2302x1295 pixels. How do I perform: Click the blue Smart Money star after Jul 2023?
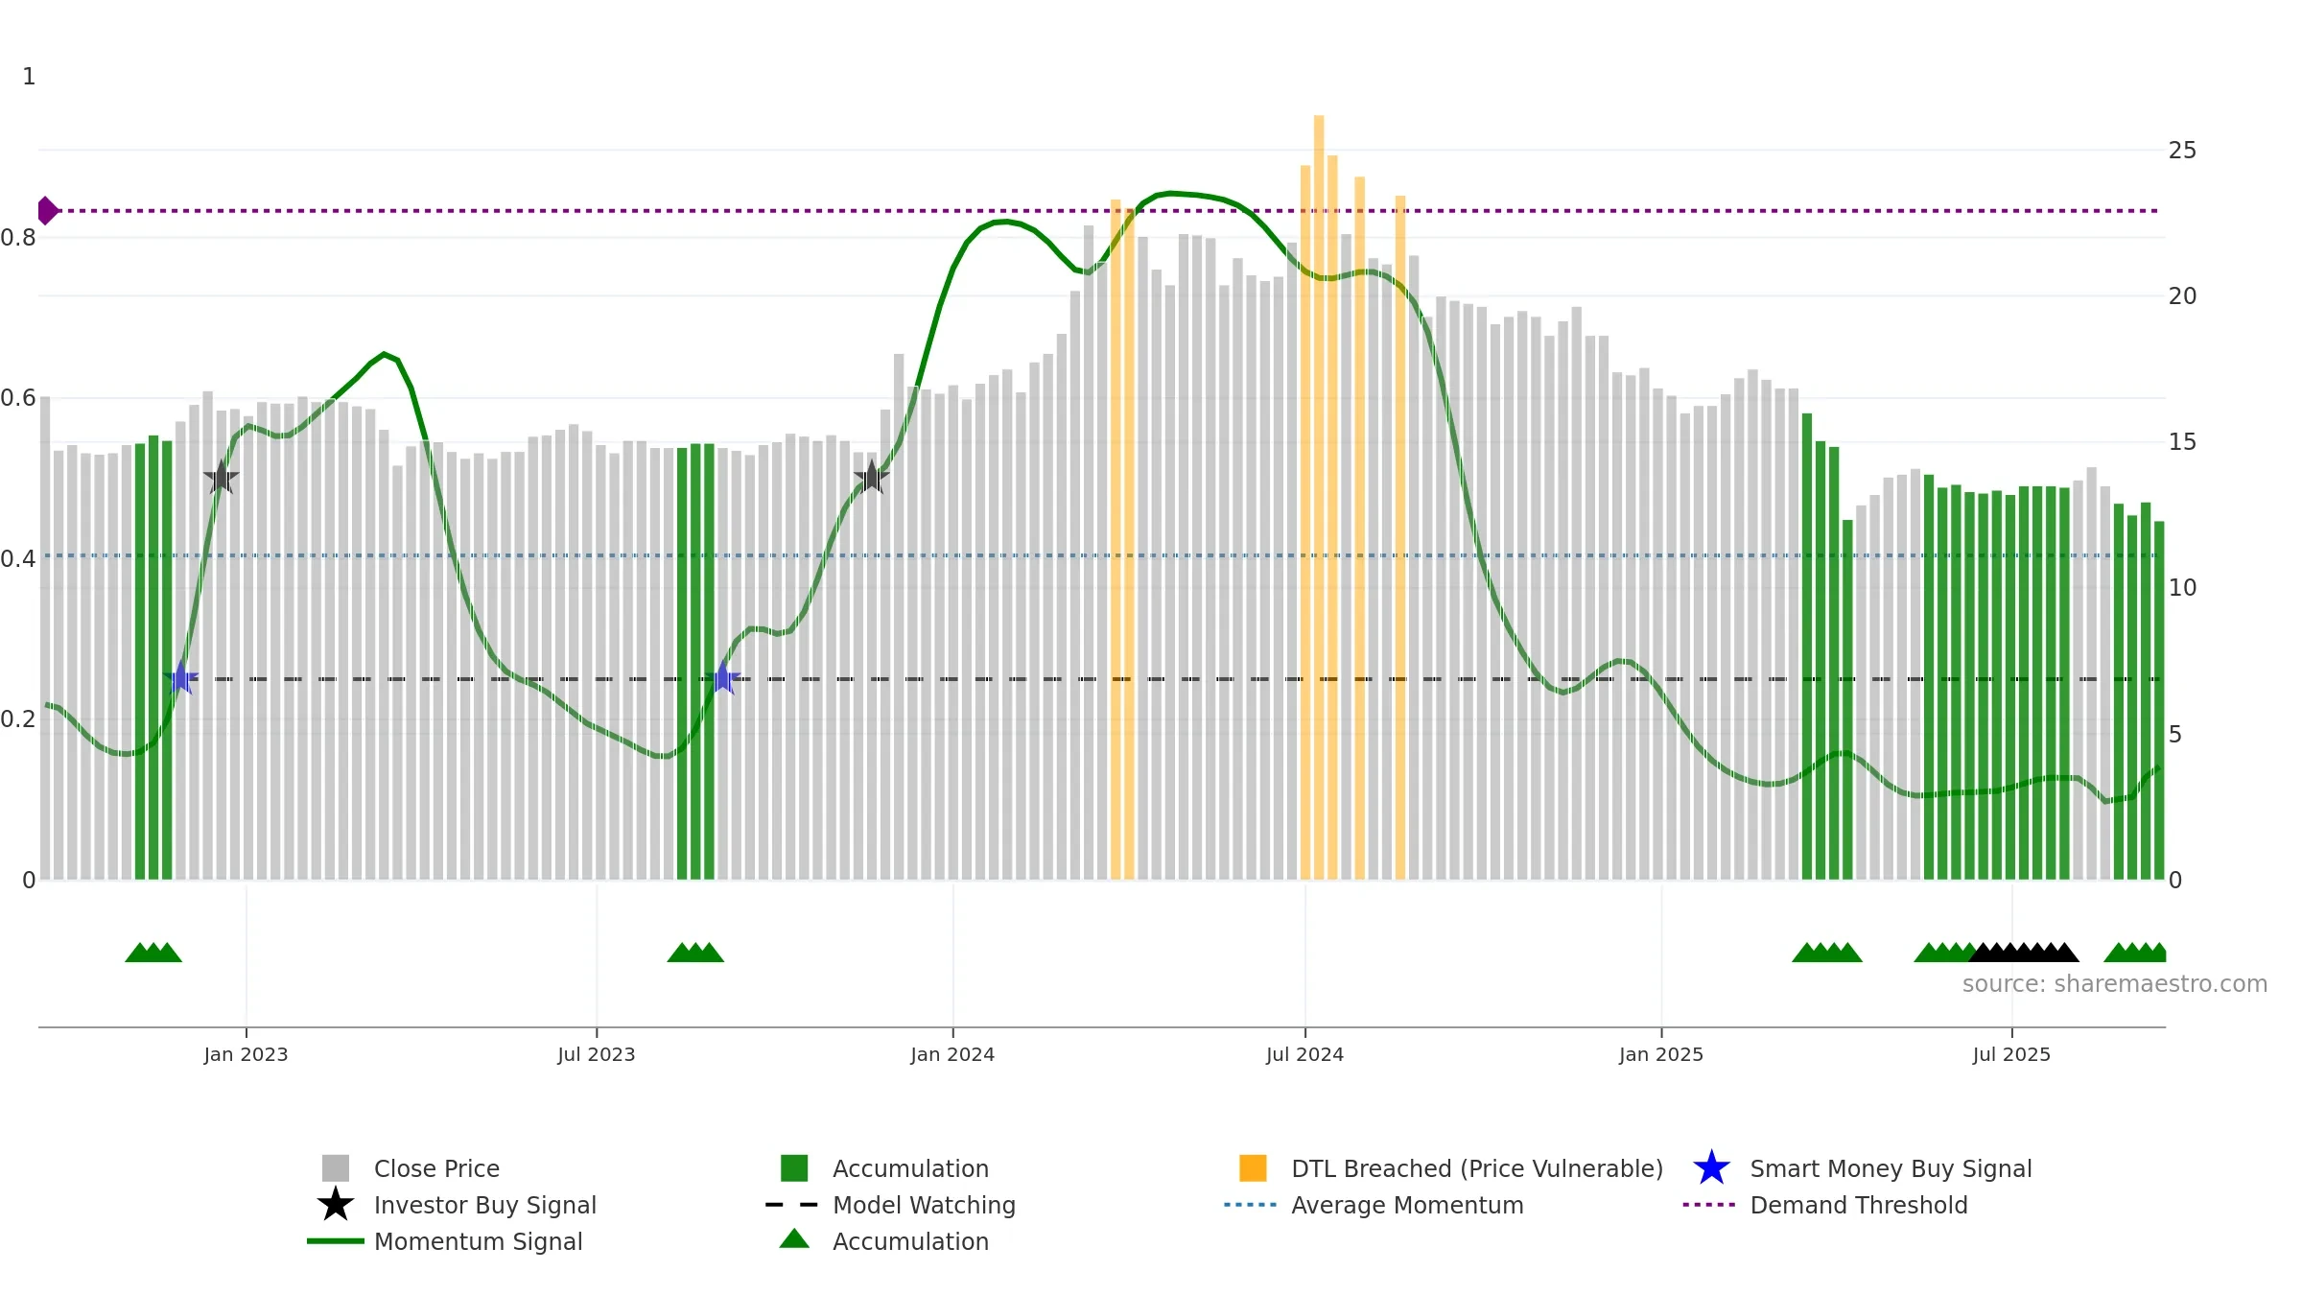pyautogui.click(x=723, y=677)
